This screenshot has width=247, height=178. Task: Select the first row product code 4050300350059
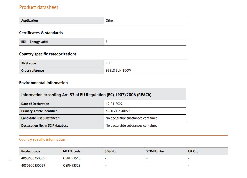[33, 158]
